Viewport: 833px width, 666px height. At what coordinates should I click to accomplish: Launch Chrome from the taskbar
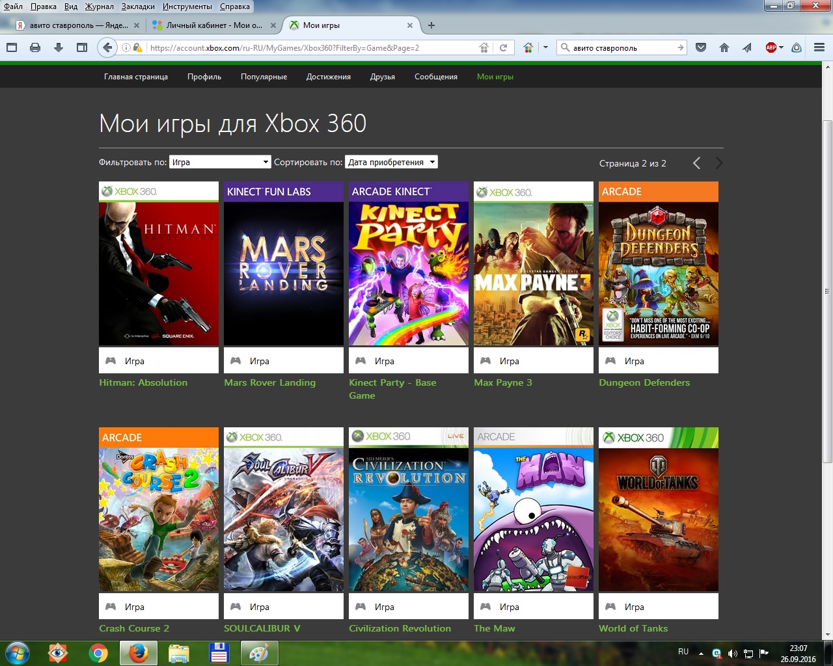98,653
